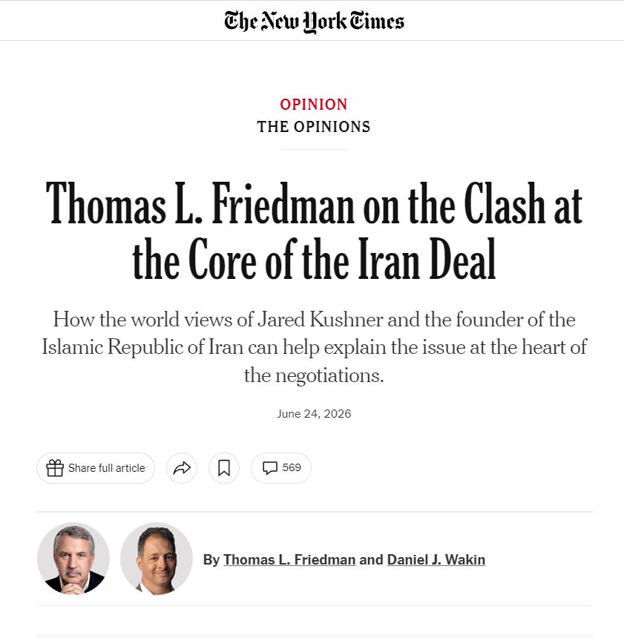Click the June 24, 2026 publication date

tap(314, 414)
